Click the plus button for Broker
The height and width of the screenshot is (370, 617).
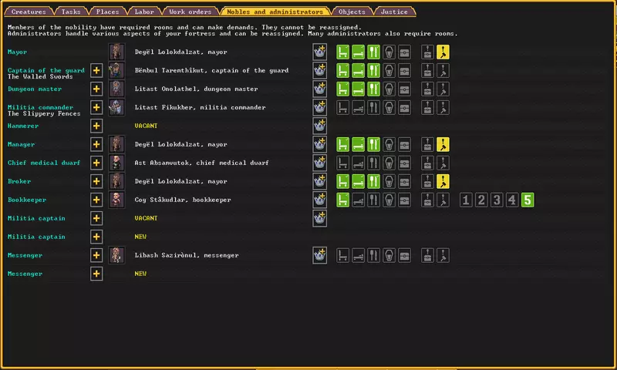pyautogui.click(x=96, y=181)
